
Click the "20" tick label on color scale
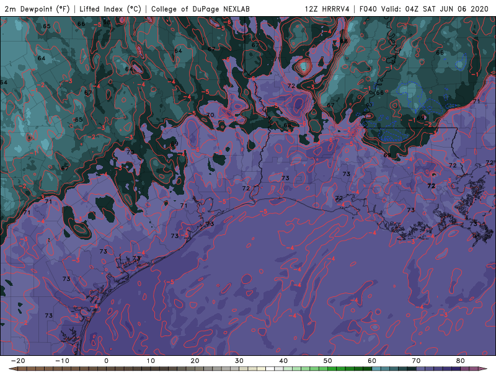click(x=195, y=361)
